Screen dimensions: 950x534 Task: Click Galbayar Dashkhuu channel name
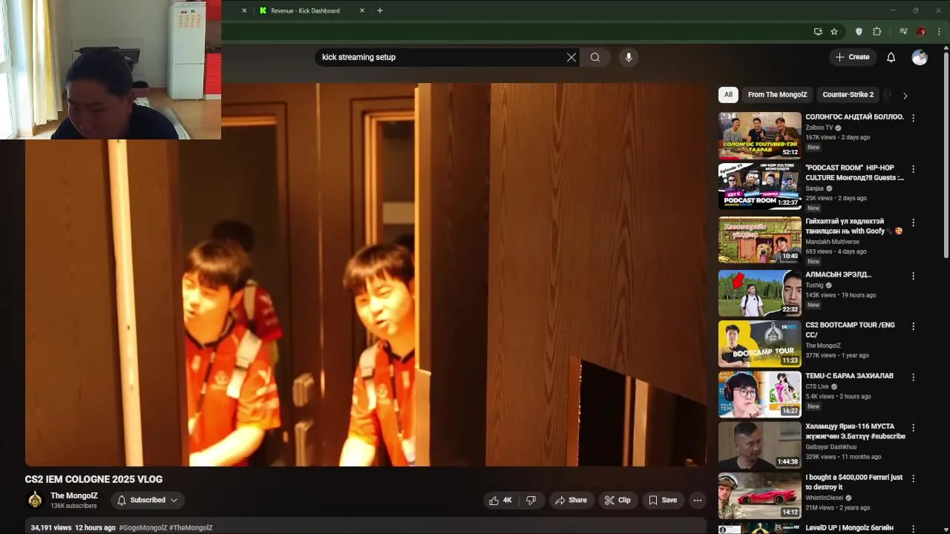click(831, 447)
